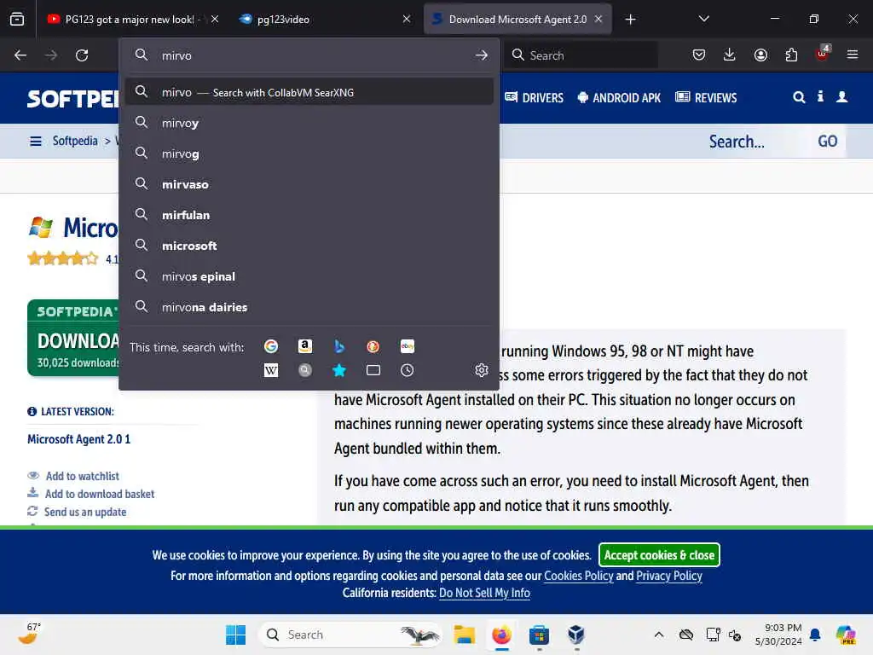Open the Firefox downloads panel

point(730,55)
